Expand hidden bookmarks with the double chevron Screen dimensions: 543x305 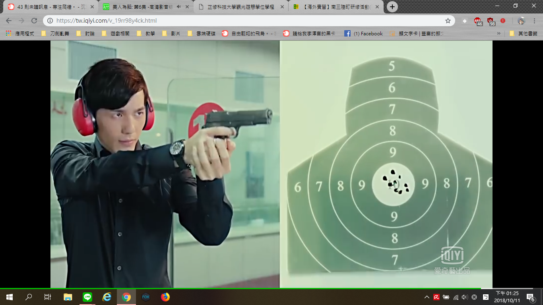498,34
